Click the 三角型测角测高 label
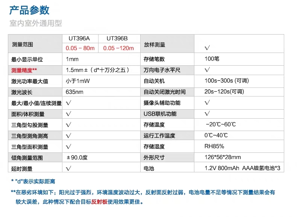Viewport: 297px width, 217px height. [30, 136]
